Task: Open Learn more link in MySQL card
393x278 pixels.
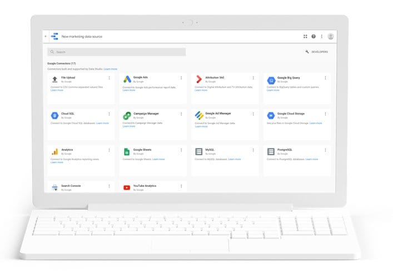Action: pyautogui.click(x=235, y=159)
